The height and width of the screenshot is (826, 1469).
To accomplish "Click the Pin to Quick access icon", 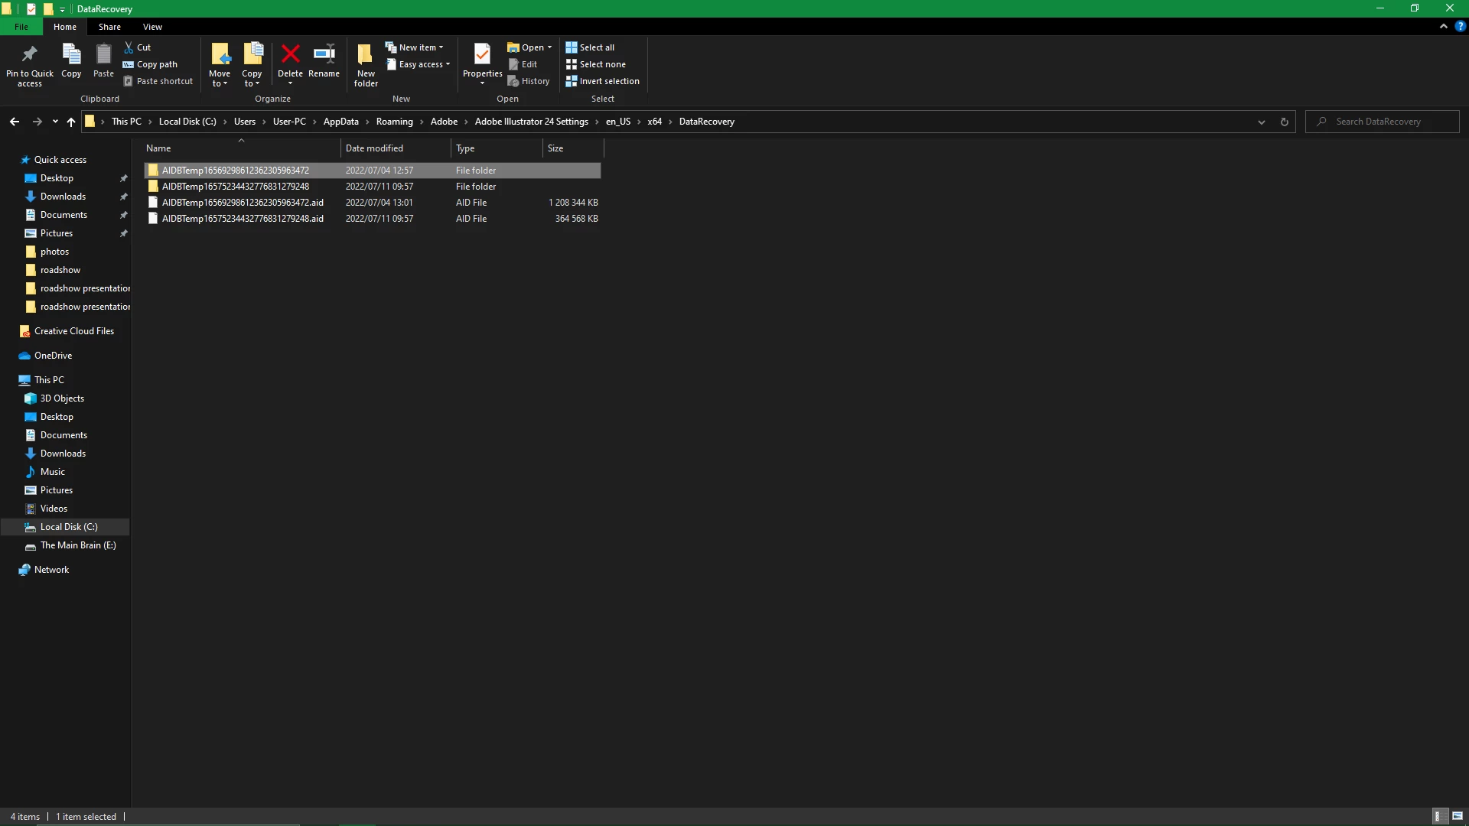I will point(29,54).
